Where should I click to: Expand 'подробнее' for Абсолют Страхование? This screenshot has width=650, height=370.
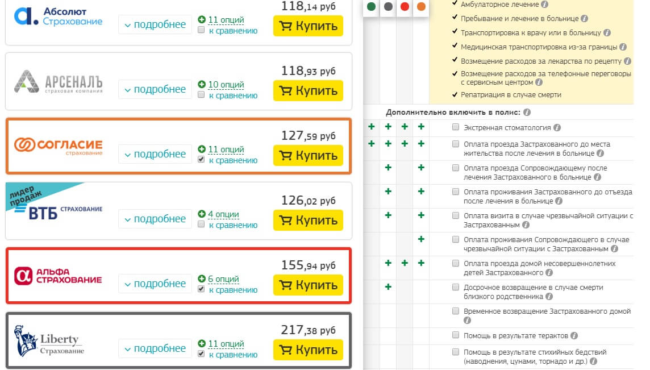click(155, 24)
